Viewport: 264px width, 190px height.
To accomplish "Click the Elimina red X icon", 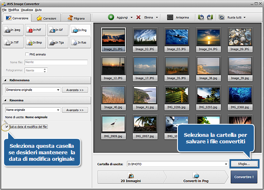I will tap(139, 17).
